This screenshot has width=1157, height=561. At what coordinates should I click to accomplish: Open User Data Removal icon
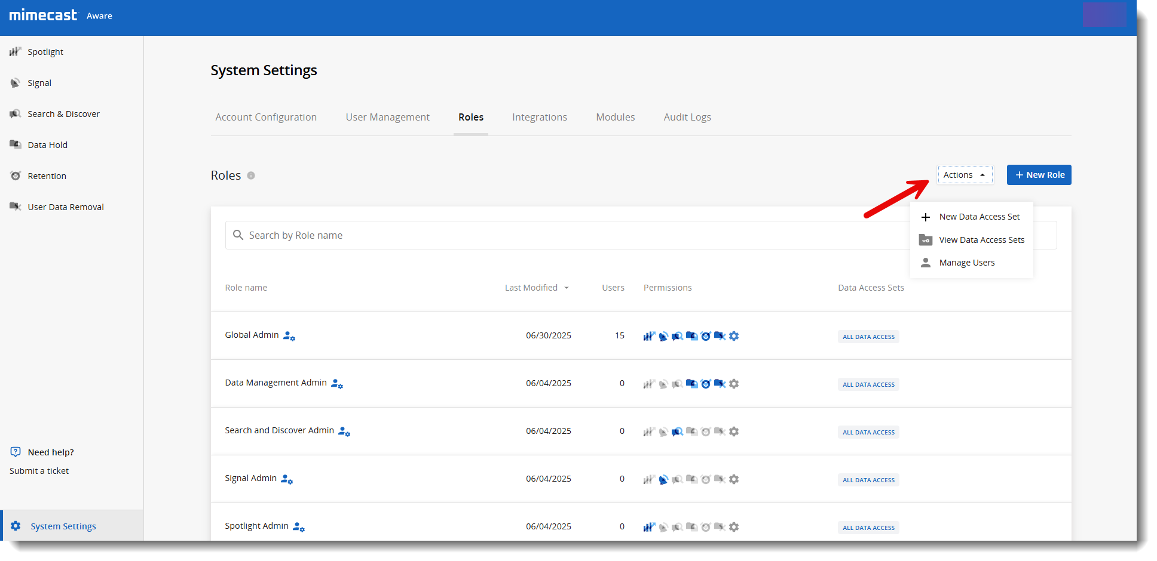(15, 206)
